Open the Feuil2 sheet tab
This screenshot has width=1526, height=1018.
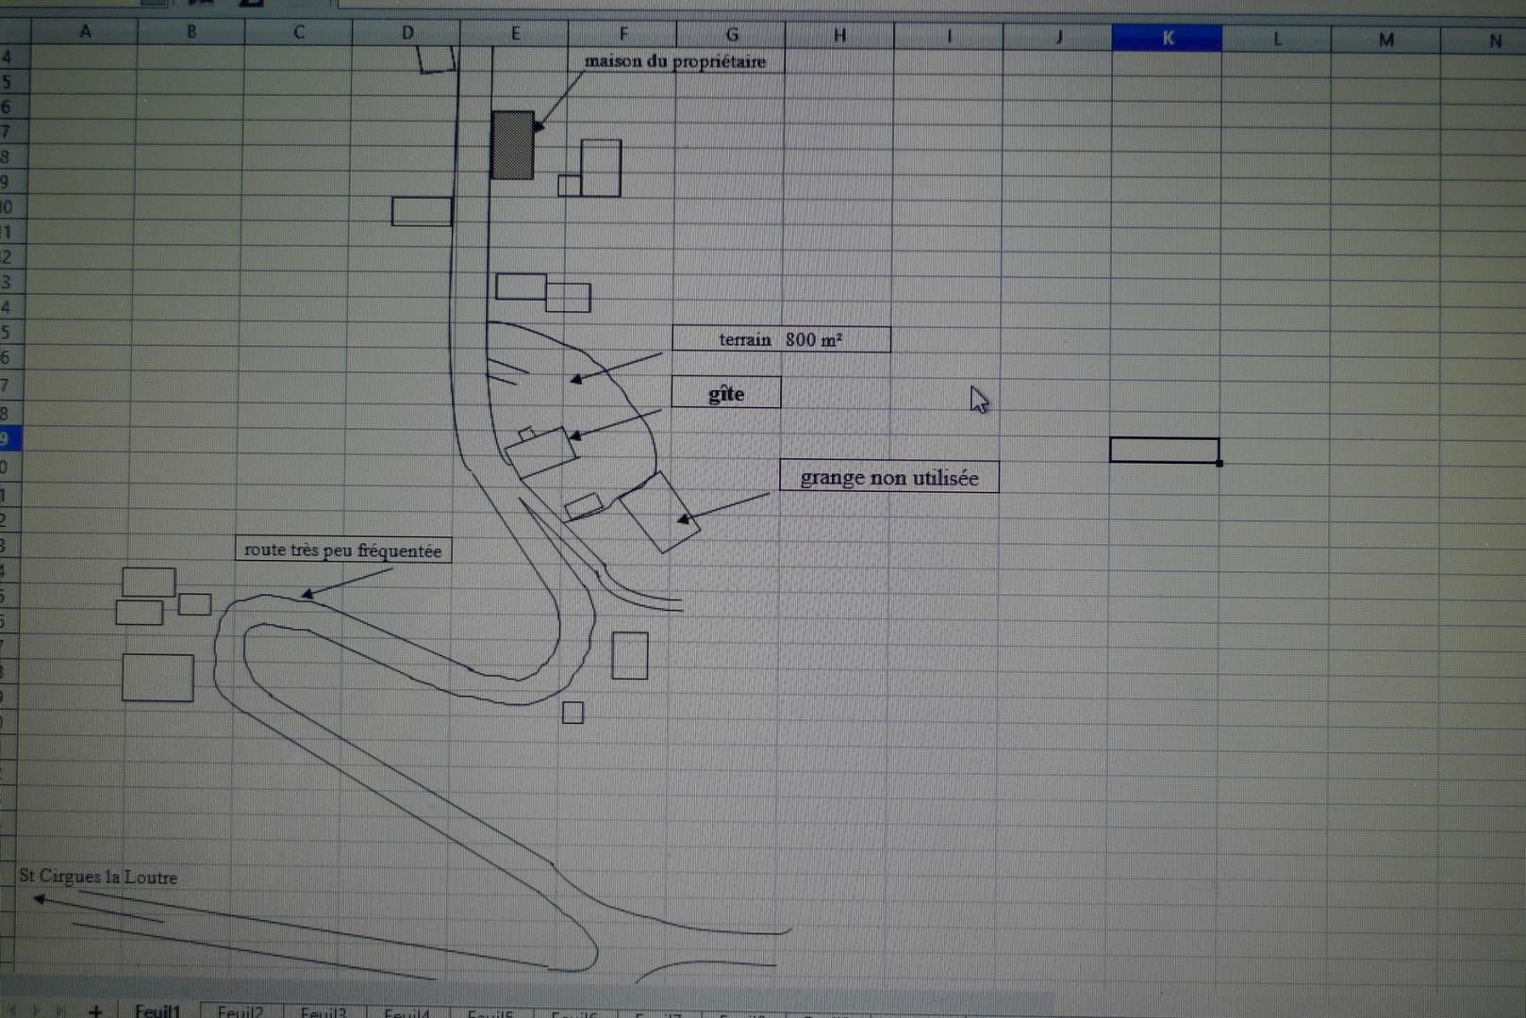click(x=240, y=1011)
